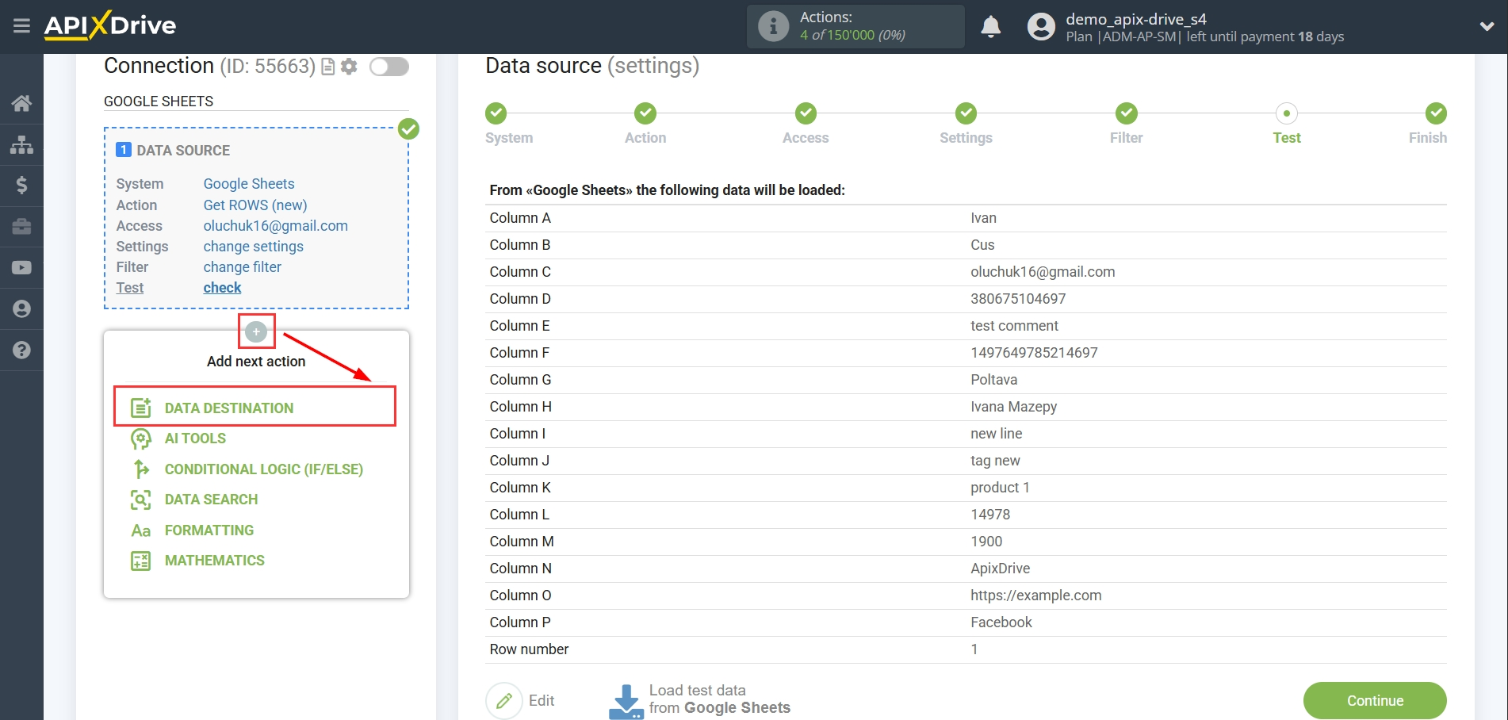Open connection settings gear icon
The width and height of the screenshot is (1508, 720).
click(x=349, y=67)
